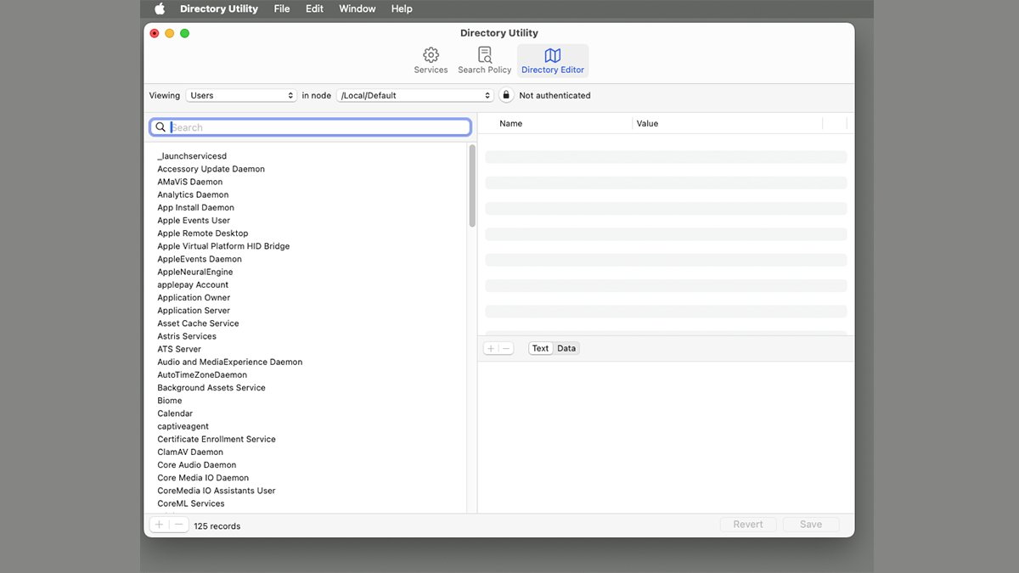Click the user list vertical scrollbar
Screen dimensions: 1019x573
pyautogui.click(x=472, y=185)
